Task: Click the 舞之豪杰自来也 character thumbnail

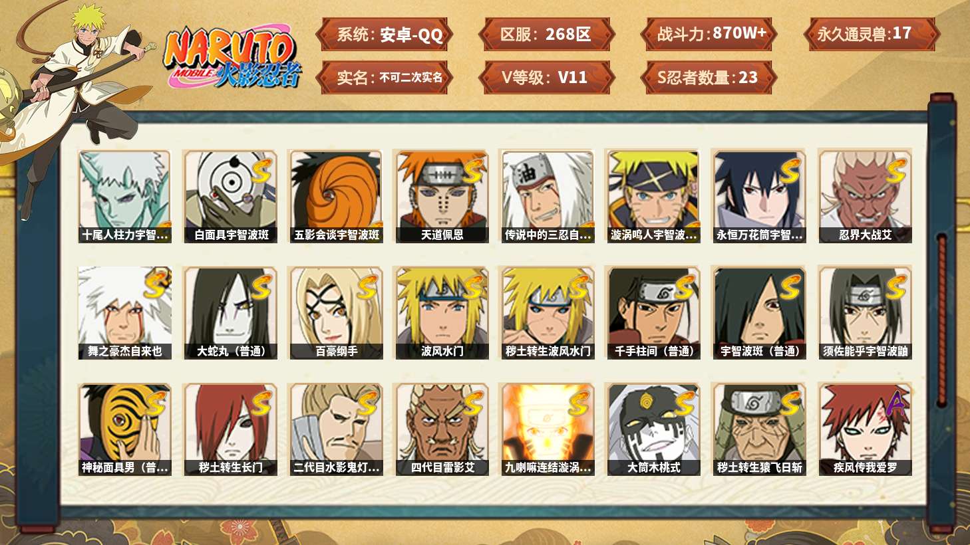Action: tap(124, 312)
